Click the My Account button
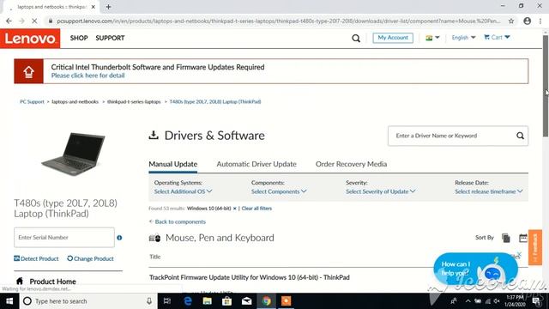 (x=393, y=38)
